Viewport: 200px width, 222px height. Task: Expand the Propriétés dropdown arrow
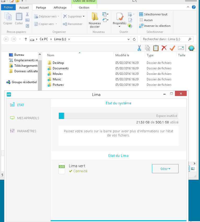click(120, 26)
